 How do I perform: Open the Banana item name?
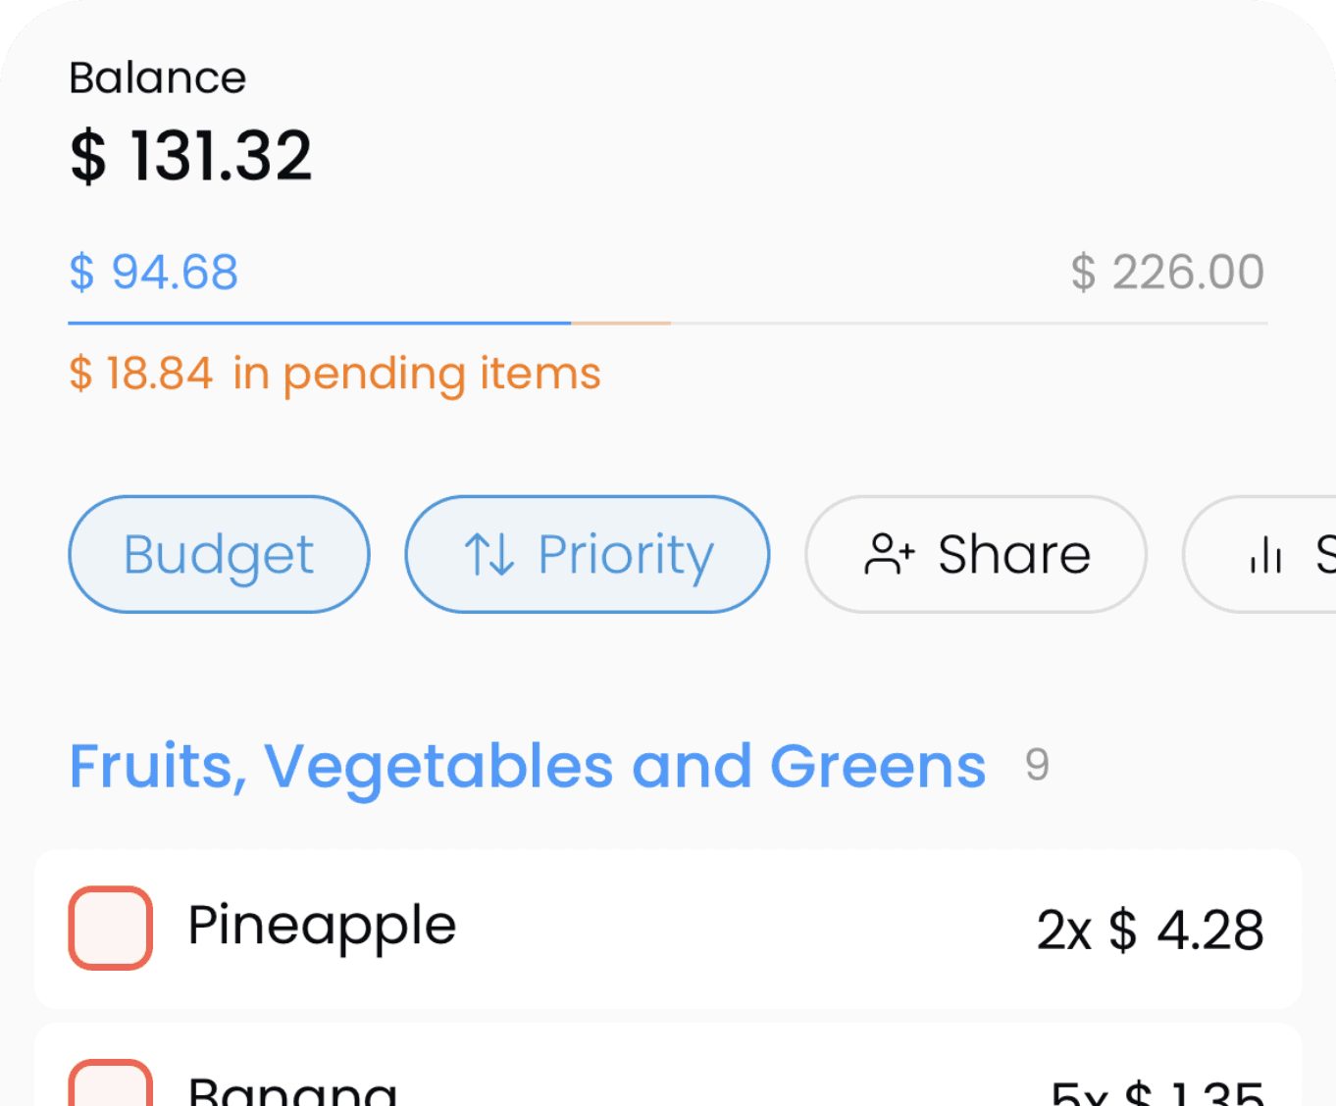pos(292,1090)
